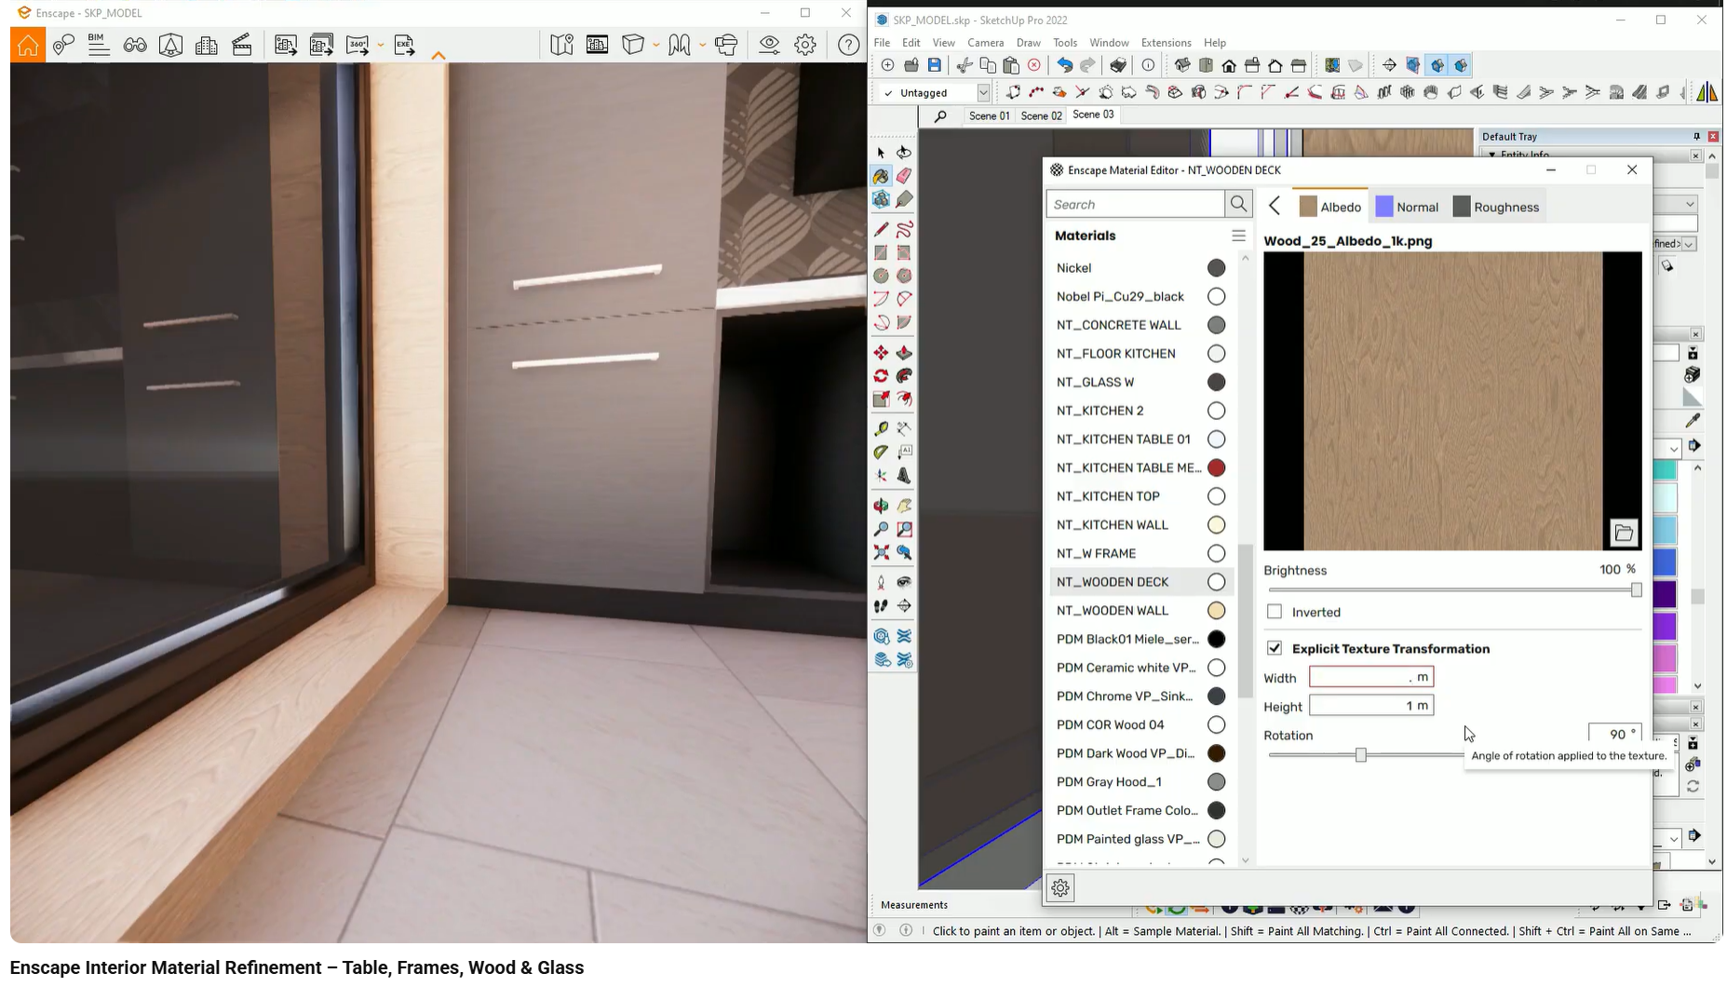Image resolution: width=1727 pixels, height=987 pixels.
Task: Undo the last SketchUp action
Action: click(x=1064, y=65)
